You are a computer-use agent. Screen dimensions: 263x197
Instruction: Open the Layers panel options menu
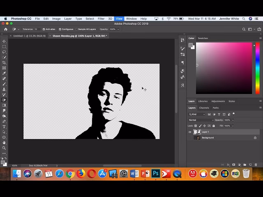(260, 108)
